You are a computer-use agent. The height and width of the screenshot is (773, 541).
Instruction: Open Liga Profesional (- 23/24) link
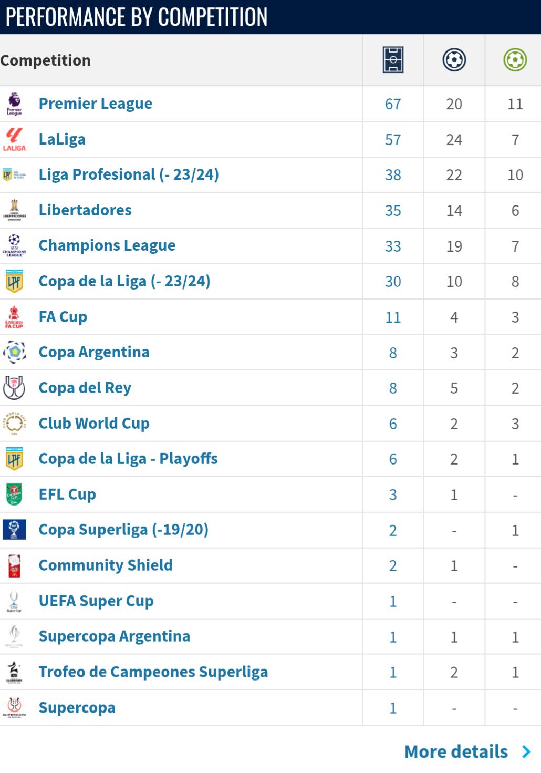129,174
